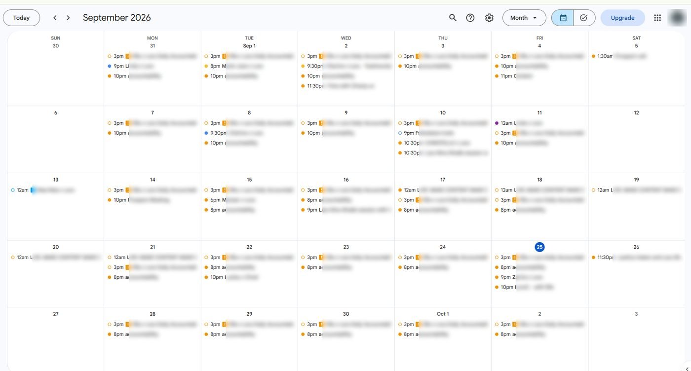691x371 pixels.
Task: Open today's highlighted date 25
Action: pyautogui.click(x=539, y=247)
